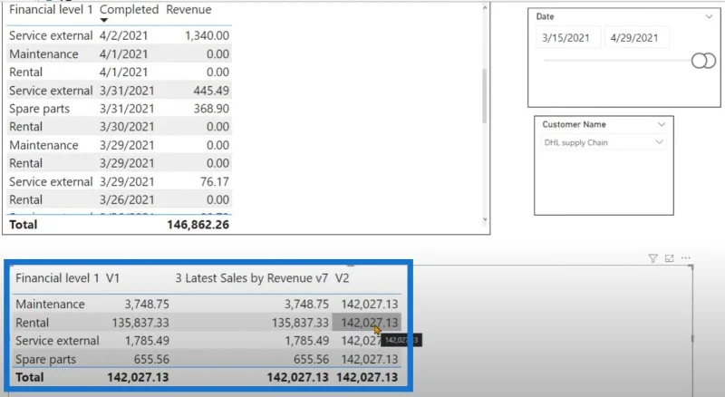725x397 pixels.
Task: Click the V1 column header
Action: point(112,278)
